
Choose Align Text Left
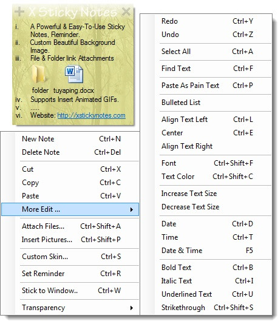tap(206, 120)
